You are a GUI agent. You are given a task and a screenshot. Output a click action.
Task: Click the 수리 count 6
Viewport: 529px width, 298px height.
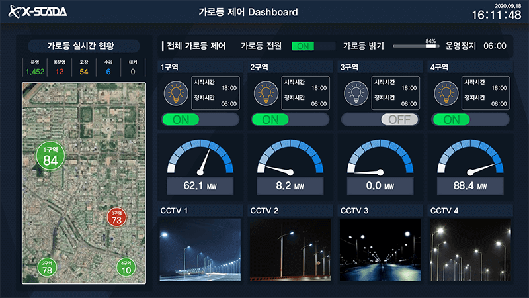click(108, 72)
